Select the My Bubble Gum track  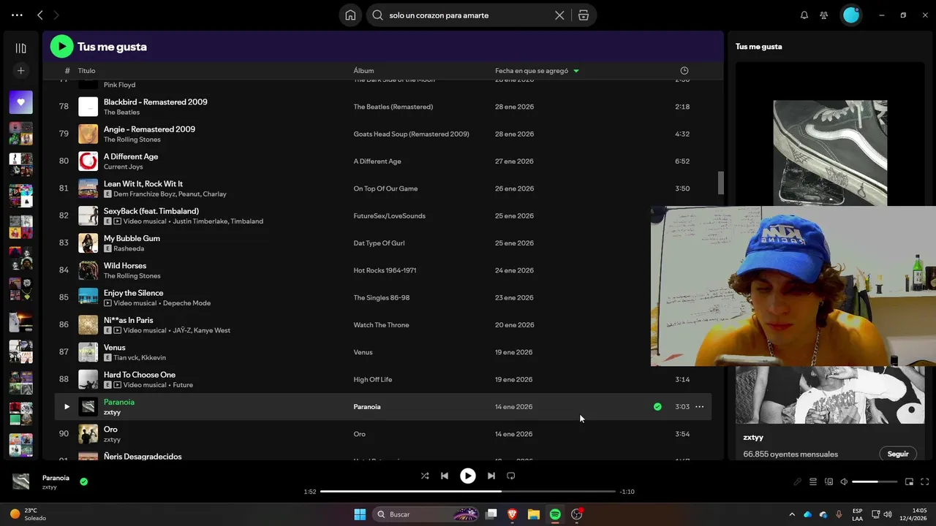pos(132,238)
